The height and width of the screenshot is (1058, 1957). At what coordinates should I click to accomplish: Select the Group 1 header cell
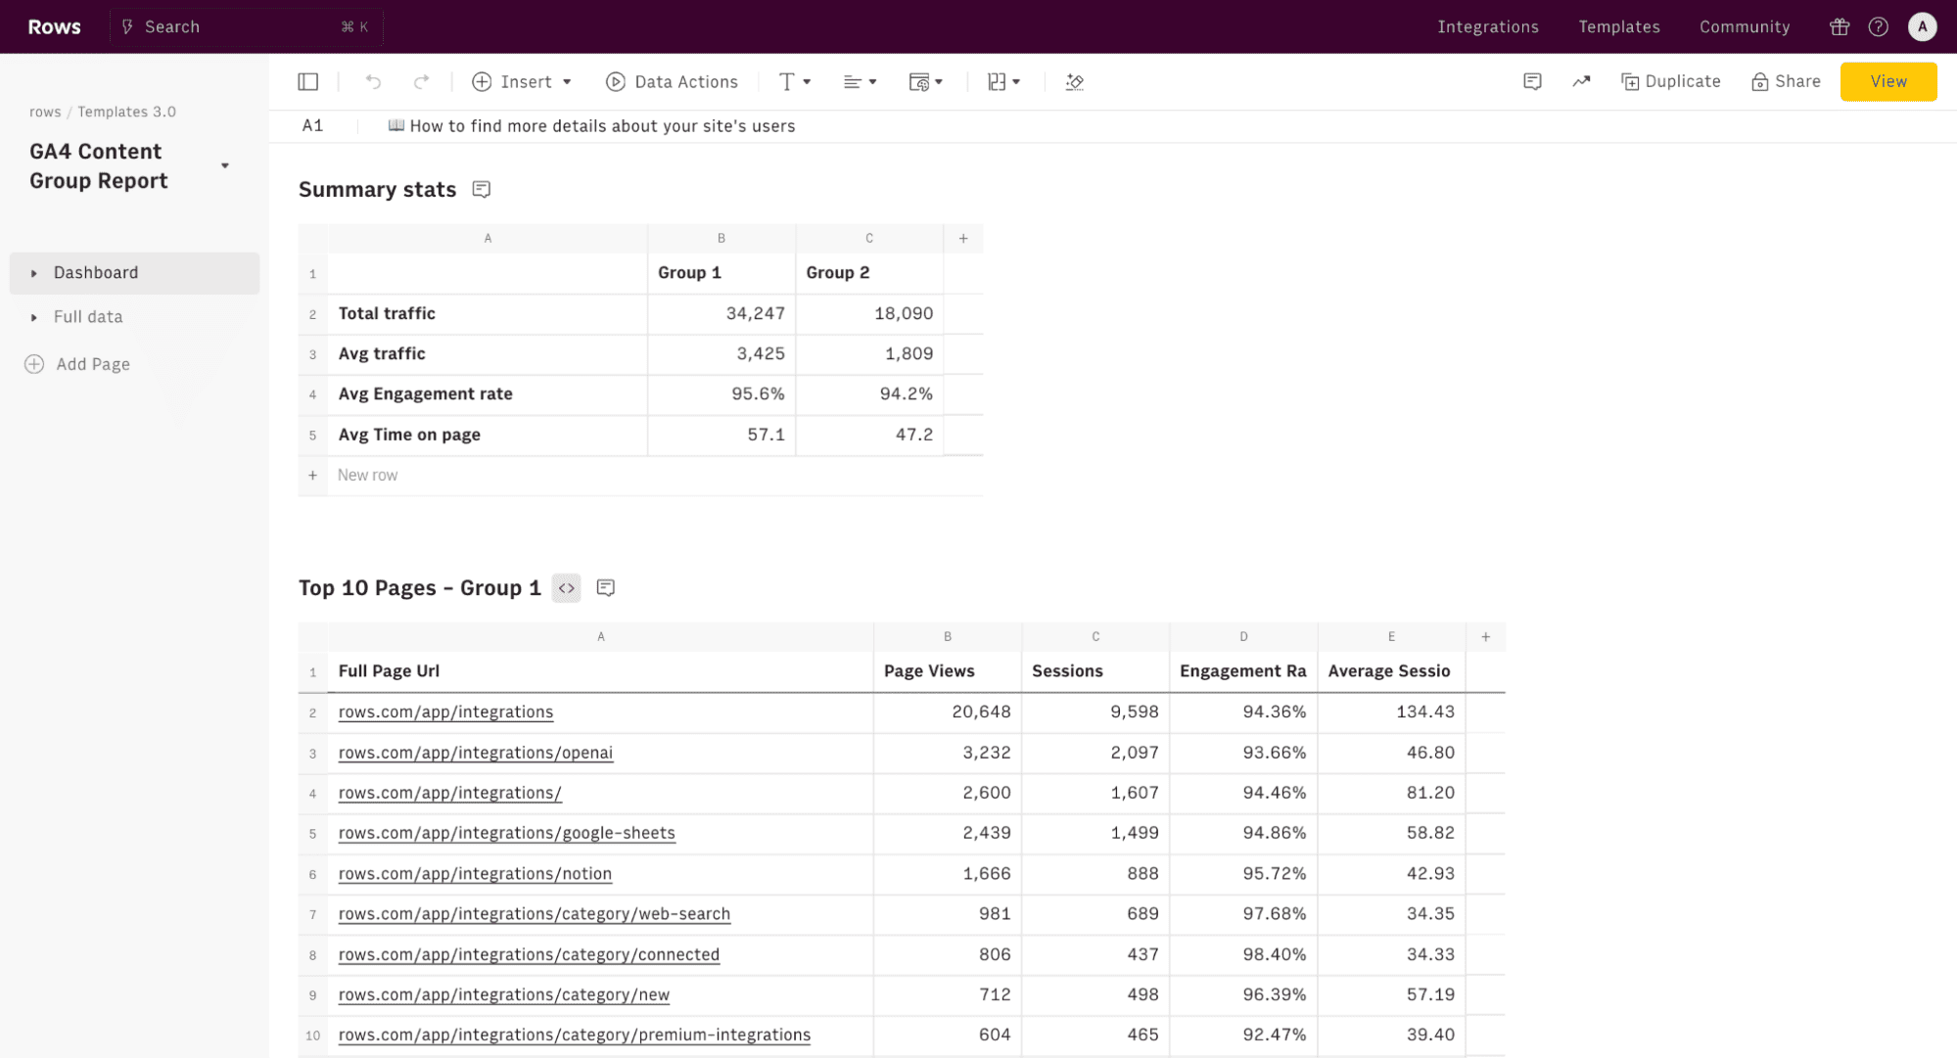pos(722,273)
